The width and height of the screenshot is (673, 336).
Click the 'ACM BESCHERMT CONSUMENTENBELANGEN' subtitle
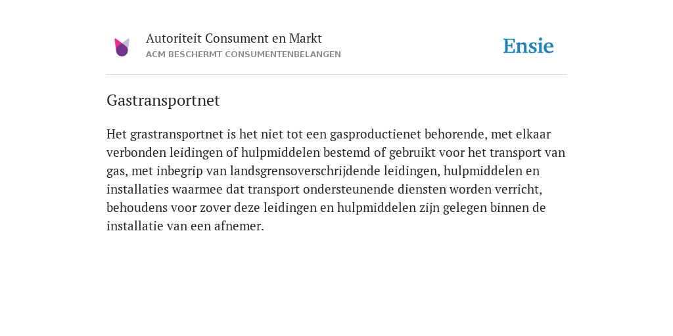(x=243, y=54)
